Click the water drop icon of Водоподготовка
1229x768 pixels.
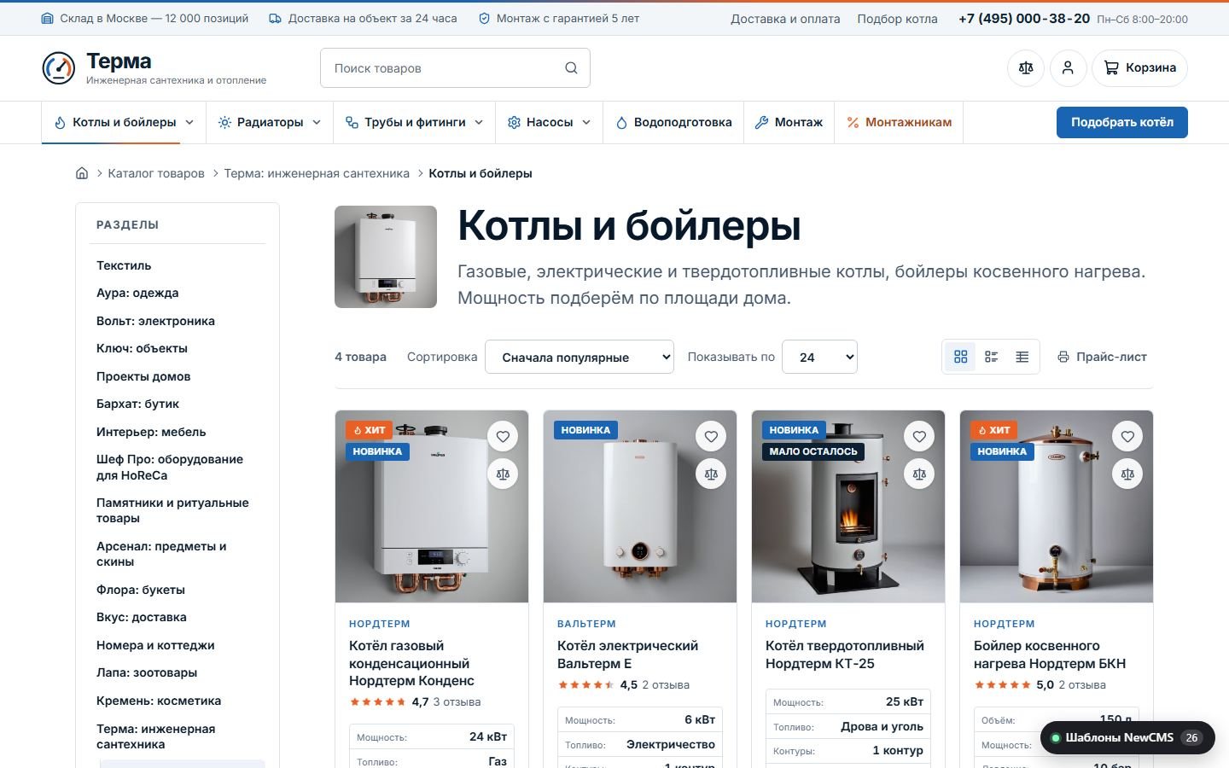coord(621,123)
